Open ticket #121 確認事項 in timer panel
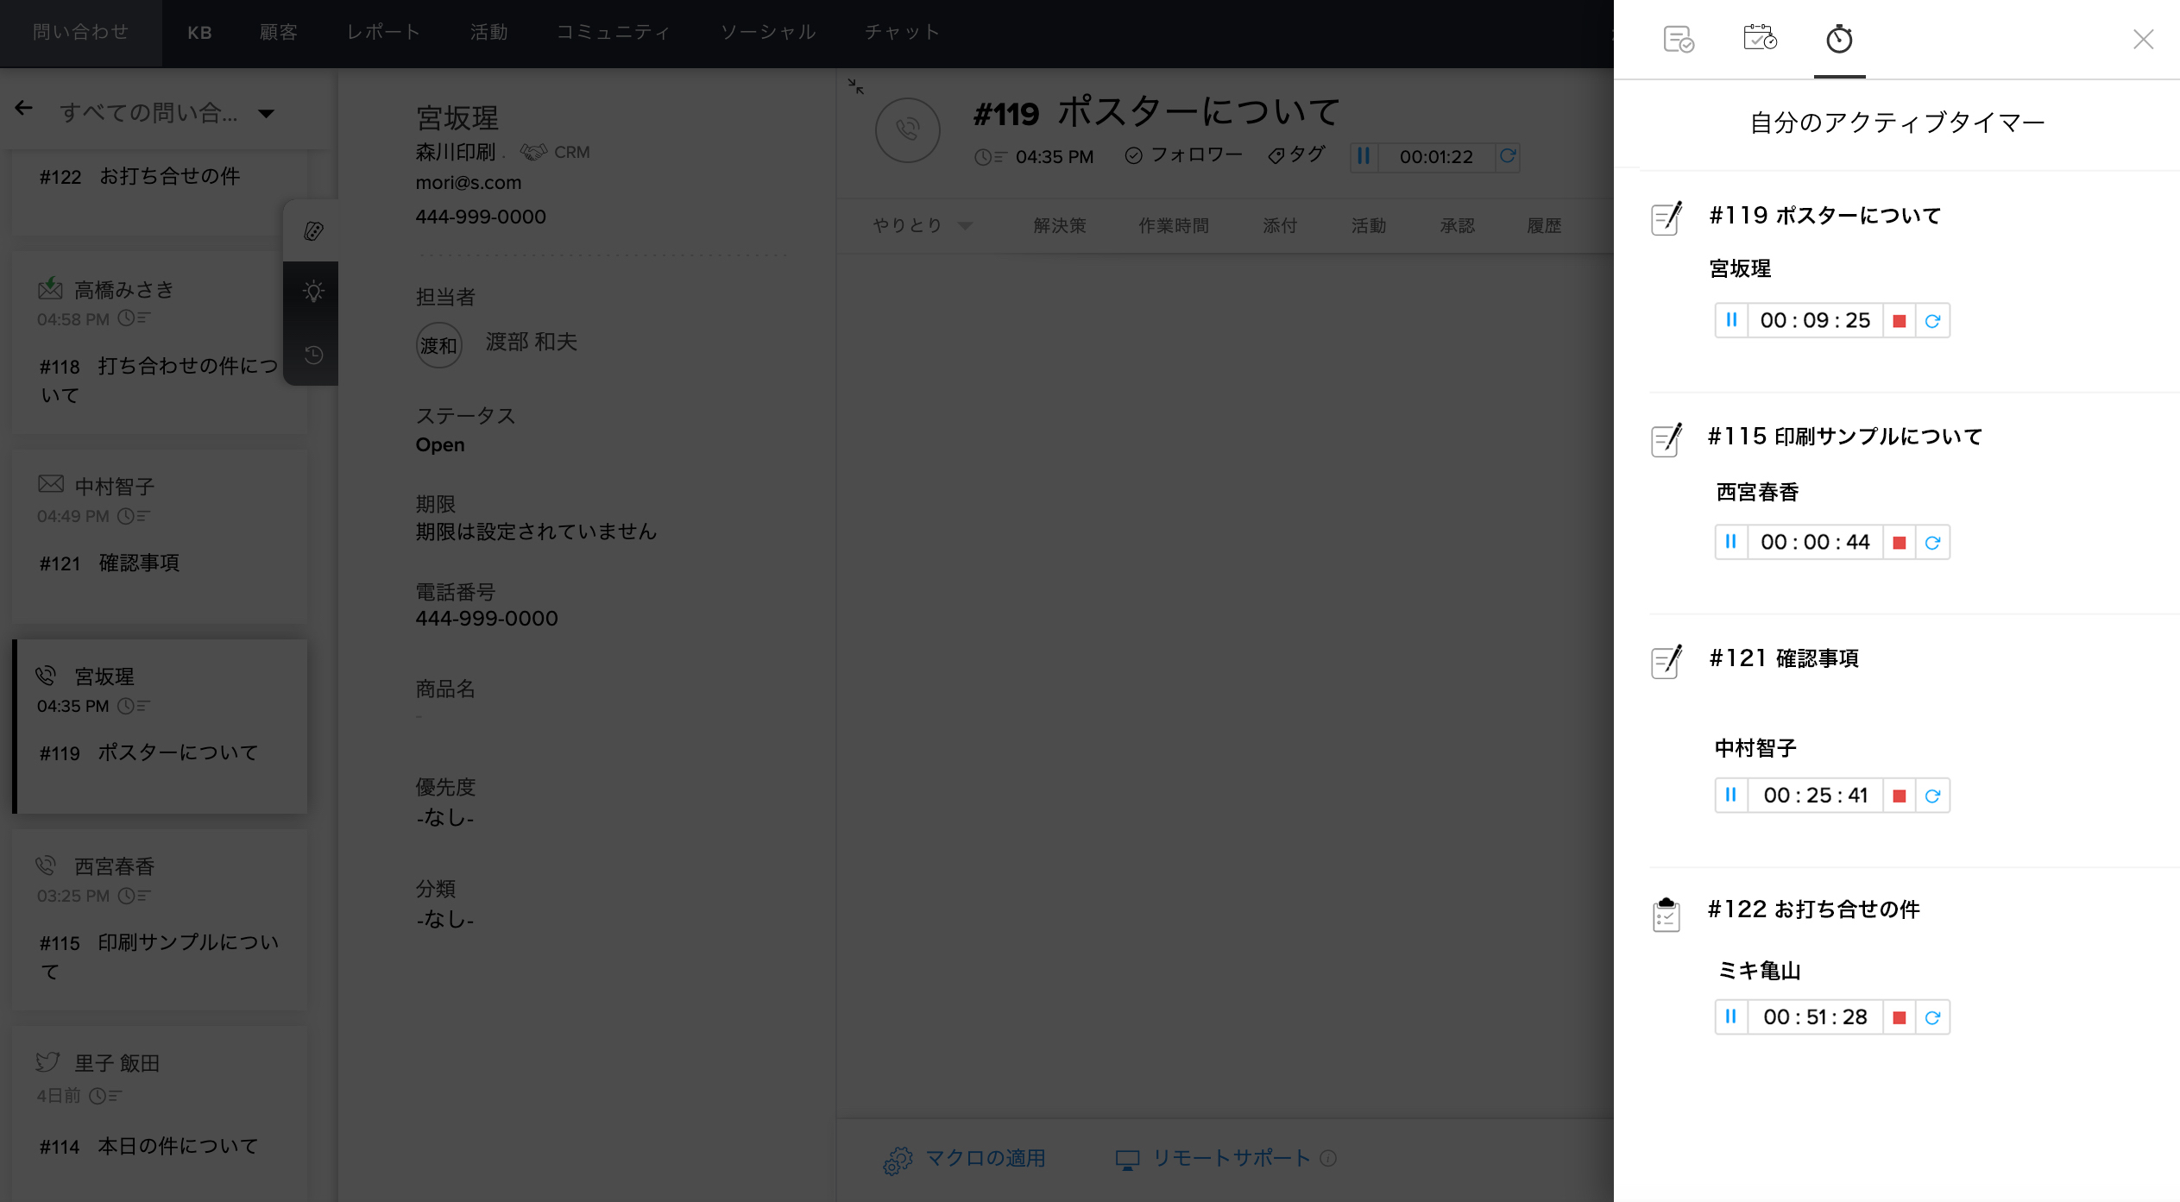This screenshot has width=2180, height=1202. pyautogui.click(x=1784, y=658)
